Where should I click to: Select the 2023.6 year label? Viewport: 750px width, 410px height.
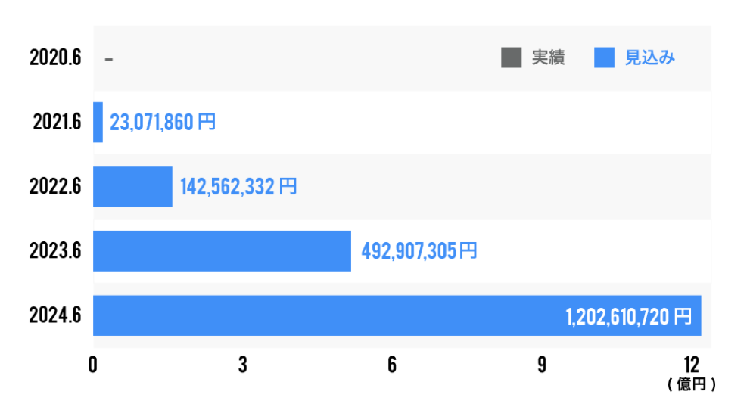[55, 251]
